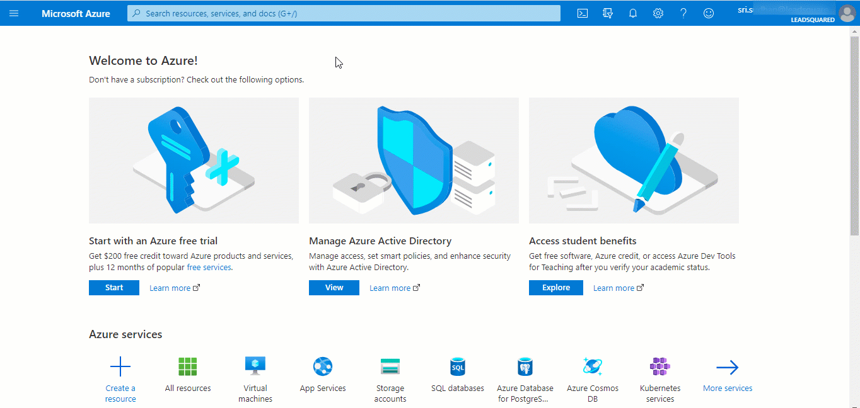The height and width of the screenshot is (408, 860).
Task: Open the notifications bell
Action: click(633, 13)
